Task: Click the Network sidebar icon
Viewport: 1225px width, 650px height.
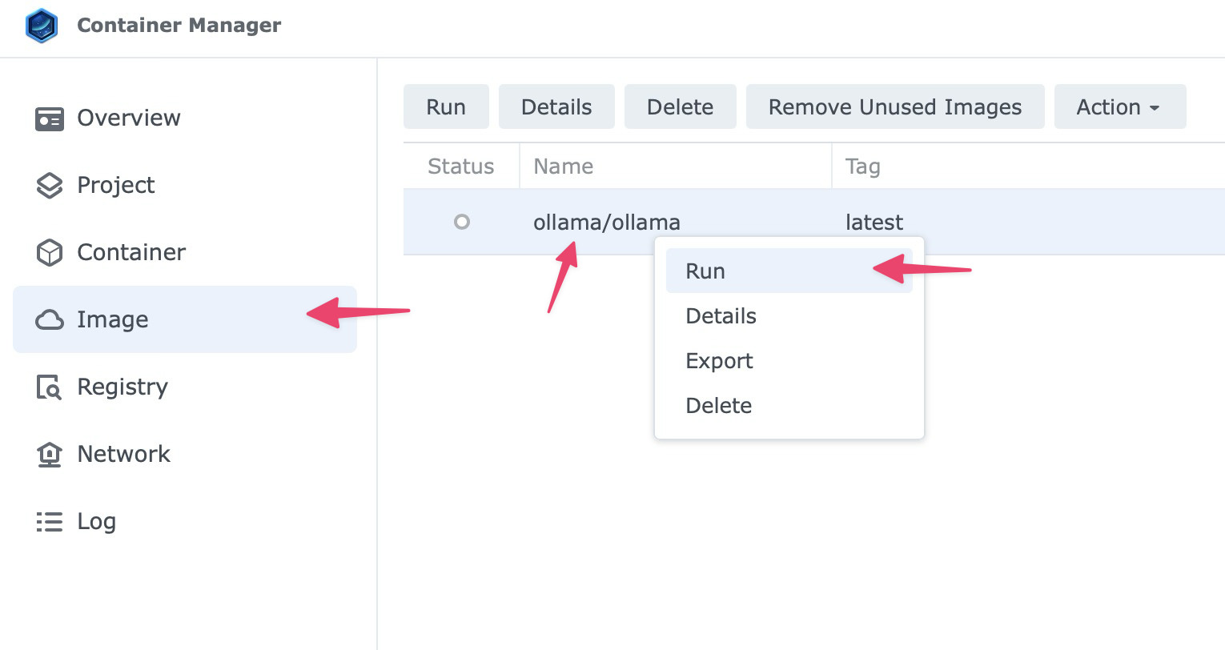Action: [50, 455]
